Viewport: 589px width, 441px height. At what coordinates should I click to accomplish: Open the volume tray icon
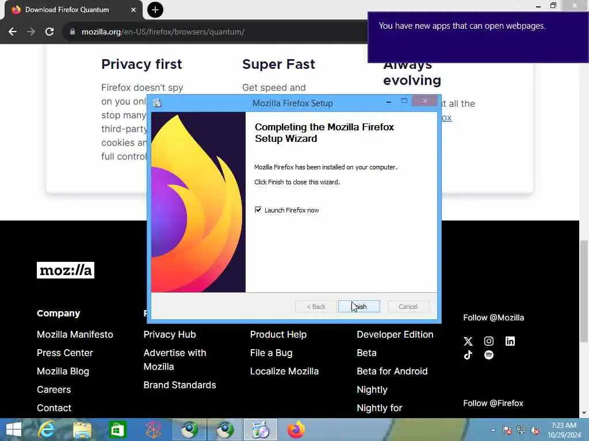[535, 430]
